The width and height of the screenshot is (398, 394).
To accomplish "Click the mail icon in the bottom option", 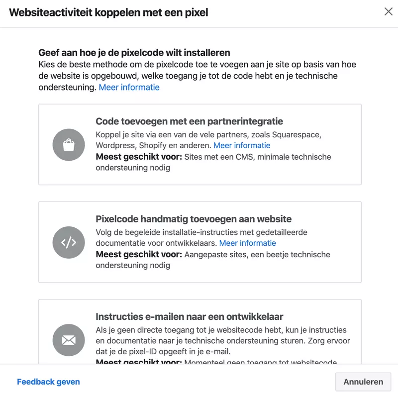I will 69,340.
